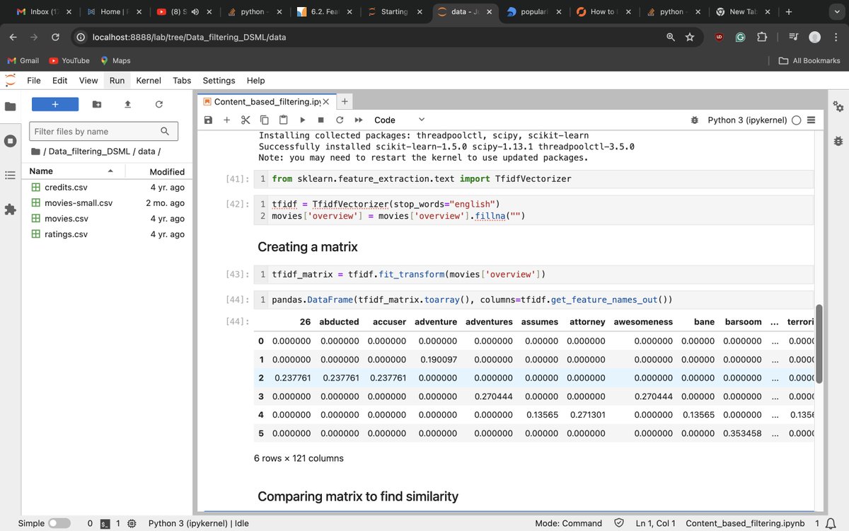Copy the selected cells
This screenshot has height=531, width=849.
pyautogui.click(x=263, y=120)
